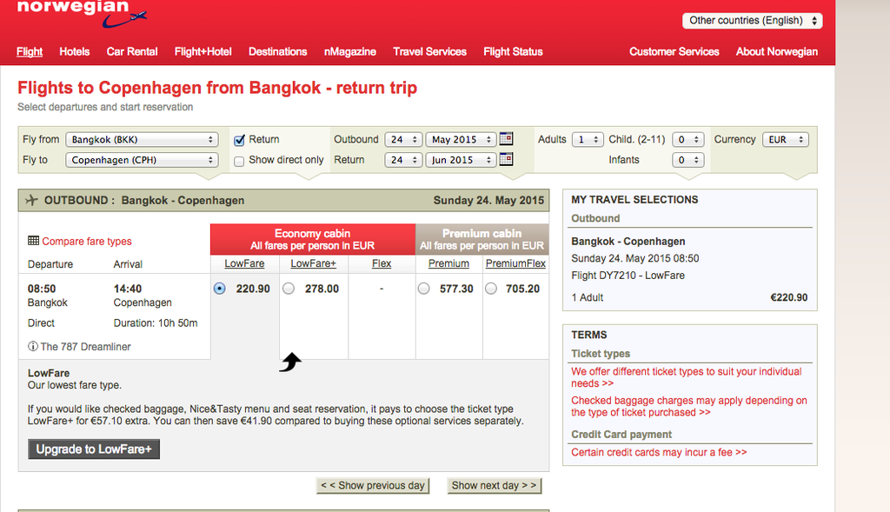Click the Sunday 24. May 2015 08:50 selection text
This screenshot has width=890, height=512.
pos(635,258)
